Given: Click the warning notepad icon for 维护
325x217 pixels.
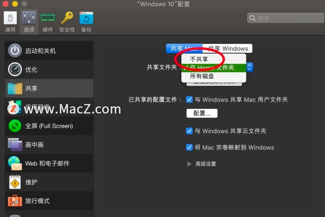Looking at the screenshot, I should click(x=15, y=182).
